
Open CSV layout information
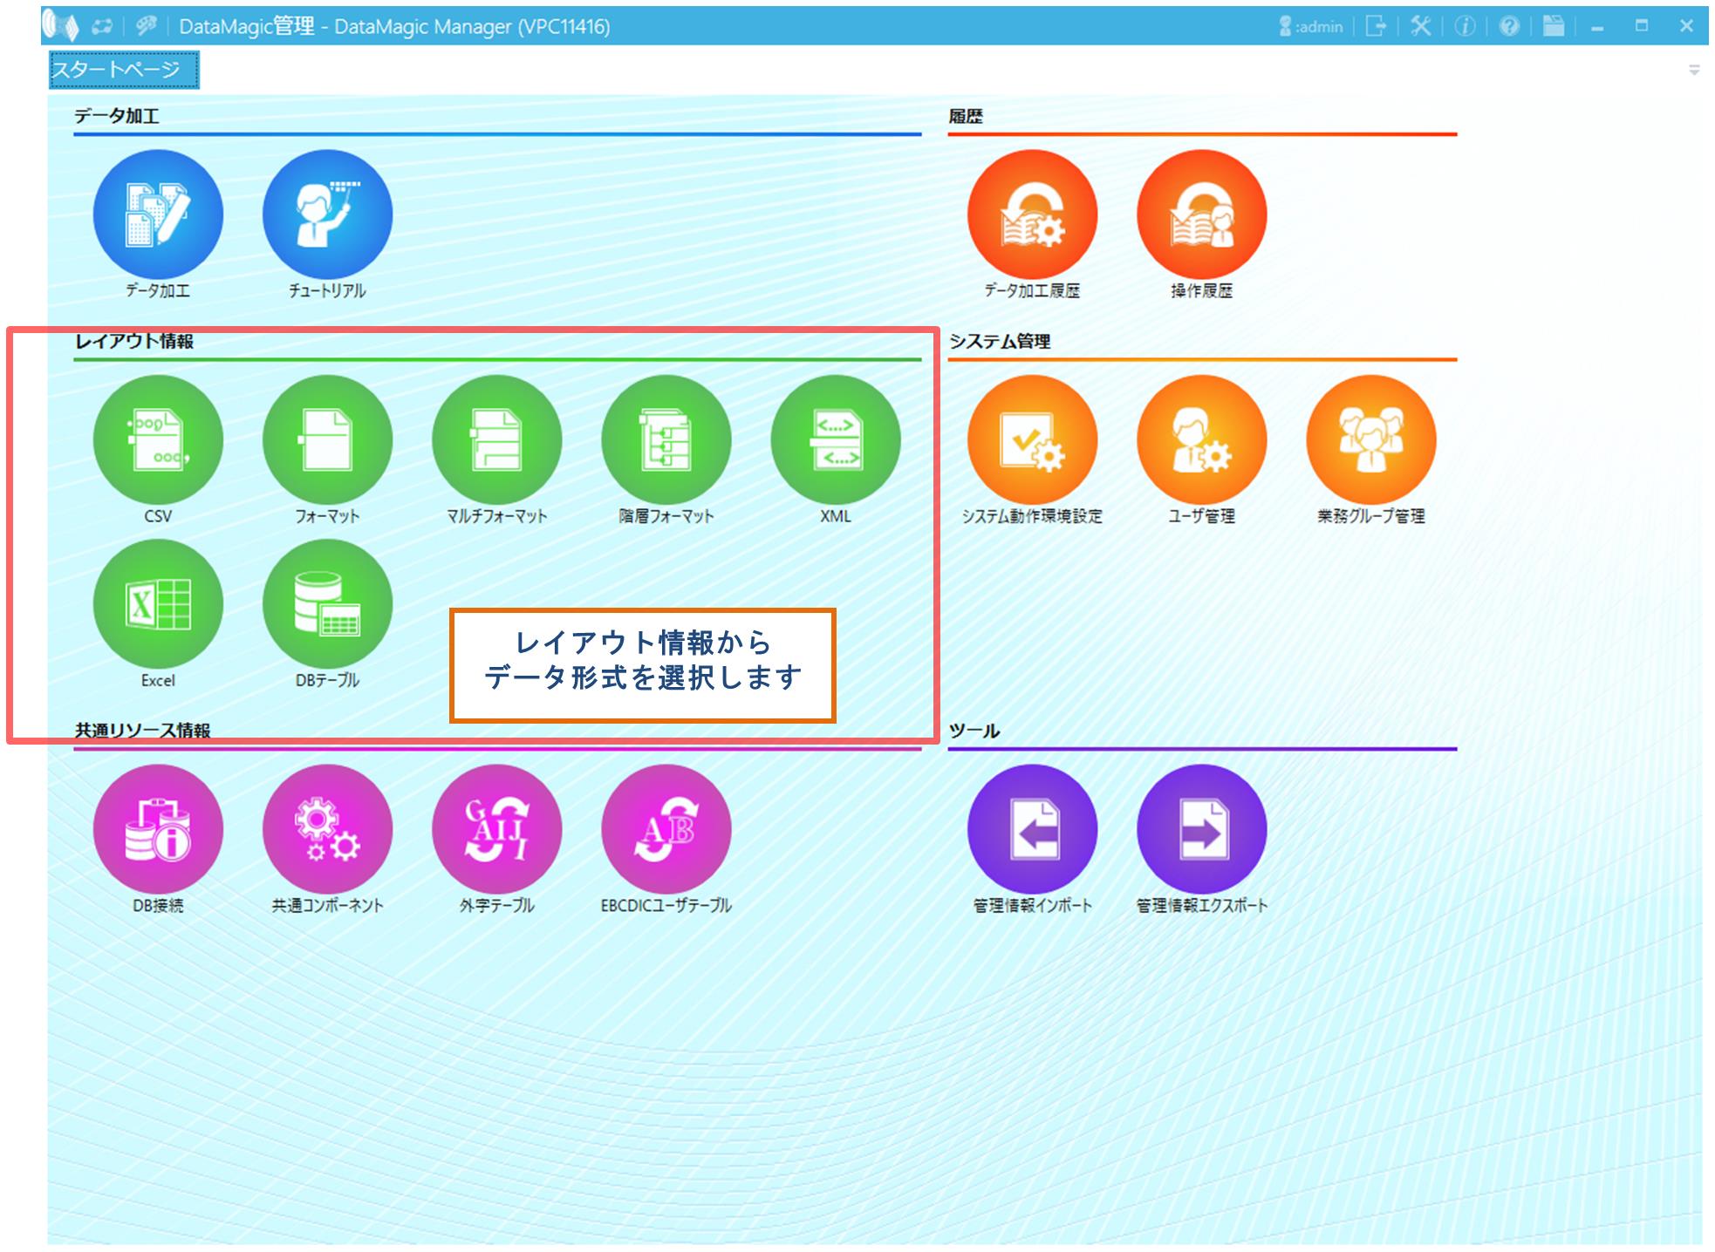[x=158, y=439]
